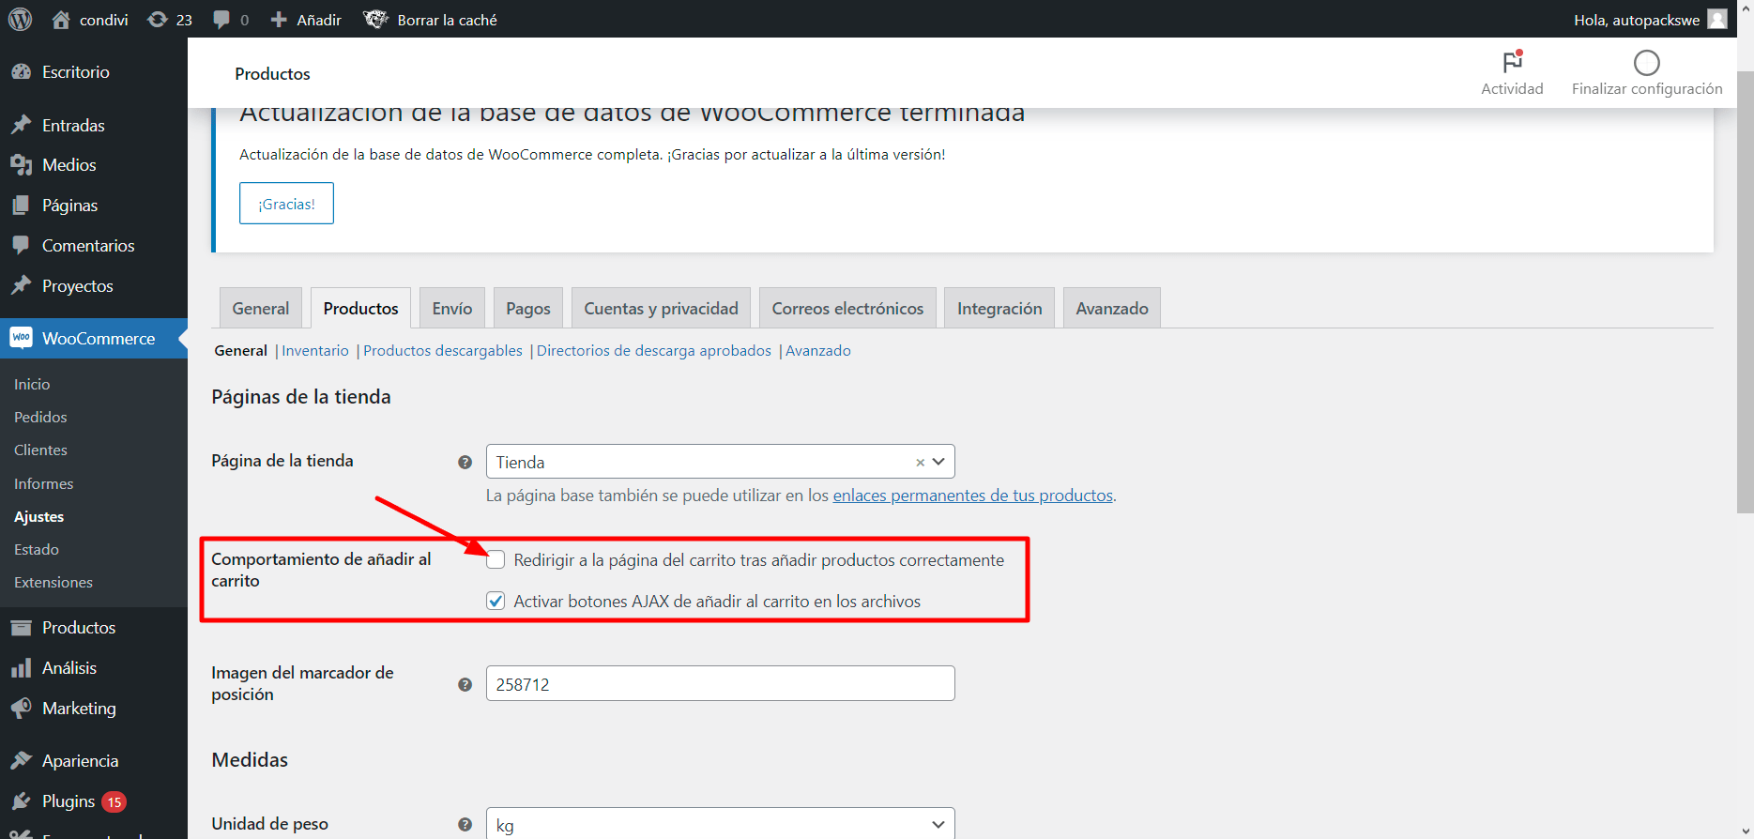Click the Productos box icon in sidebar
This screenshot has height=839, width=1754.
[21, 628]
